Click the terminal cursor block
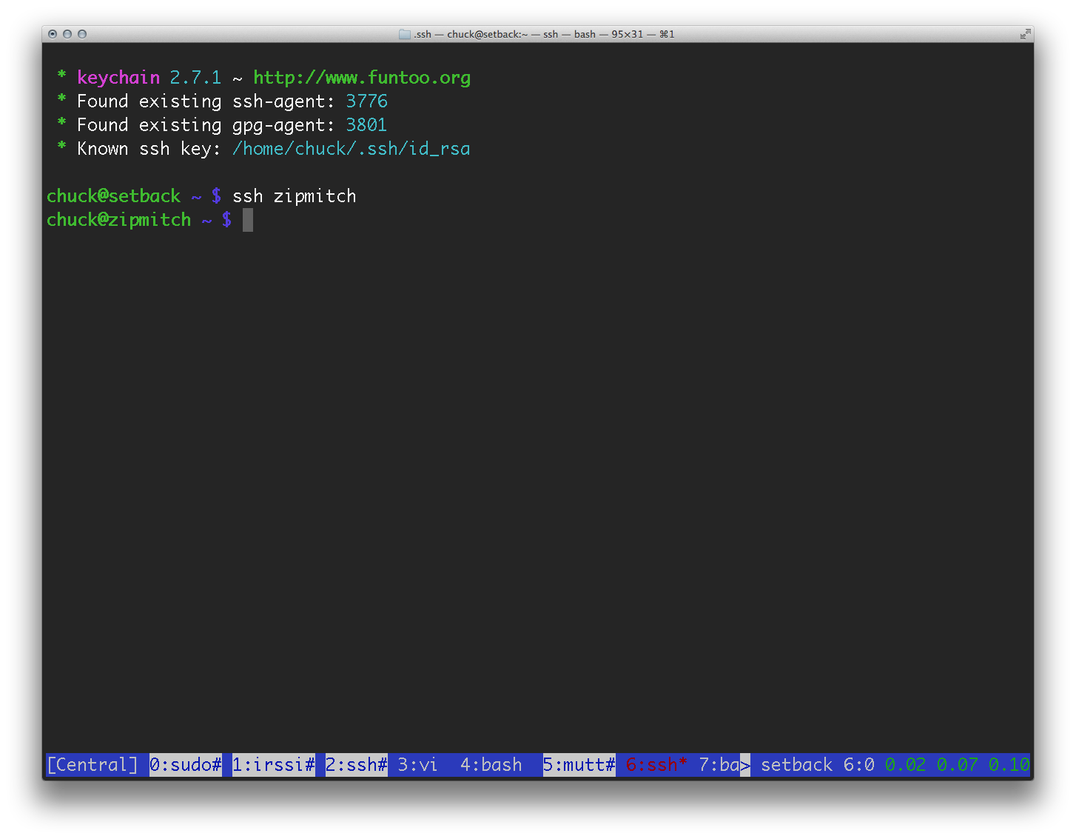Screen dimensions: 1076x839 tap(248, 220)
